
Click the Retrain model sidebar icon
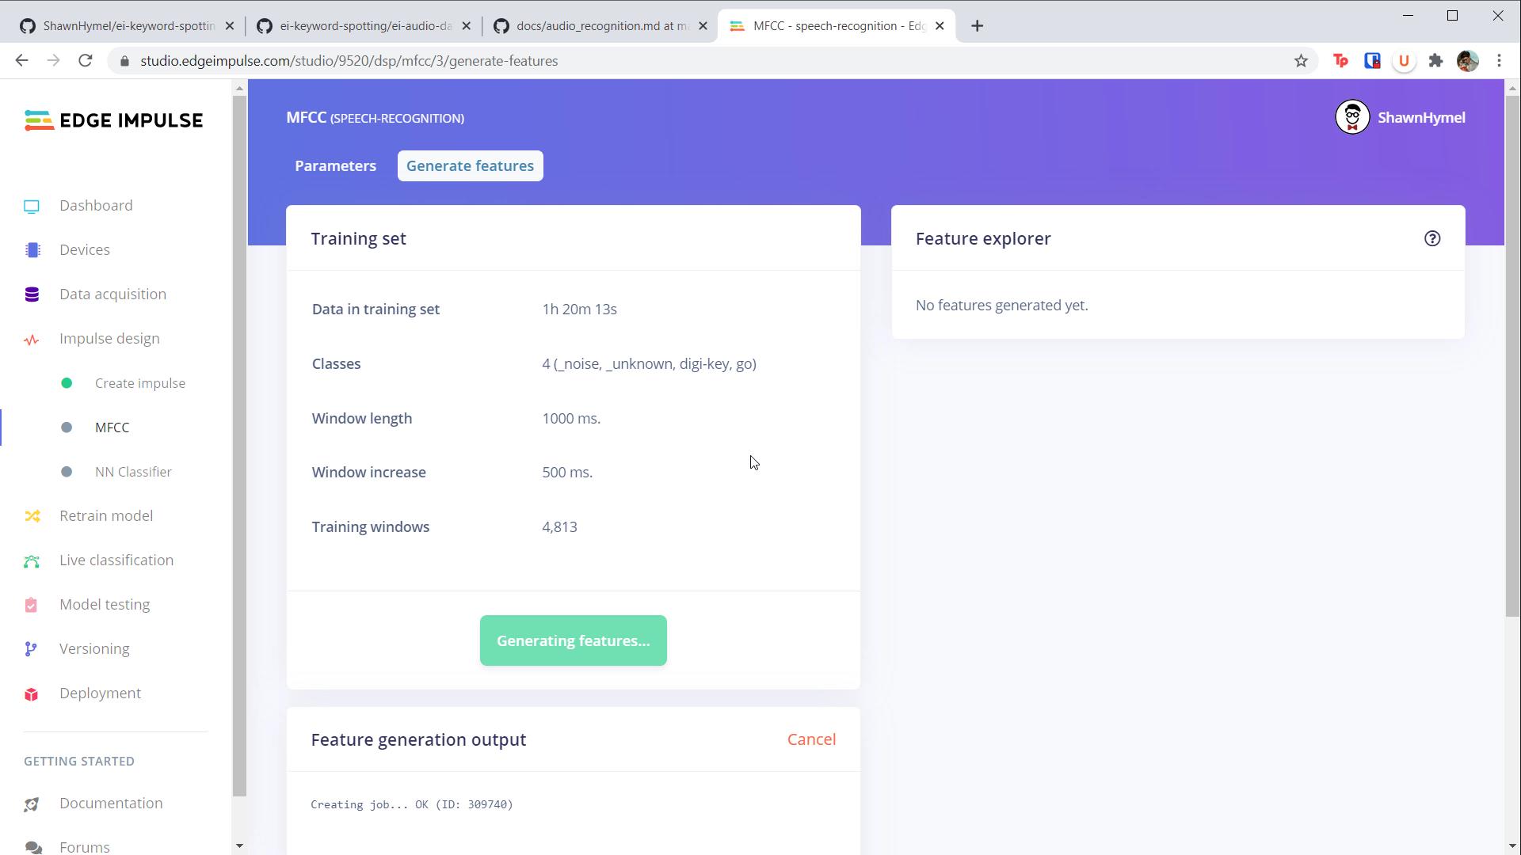pos(30,515)
